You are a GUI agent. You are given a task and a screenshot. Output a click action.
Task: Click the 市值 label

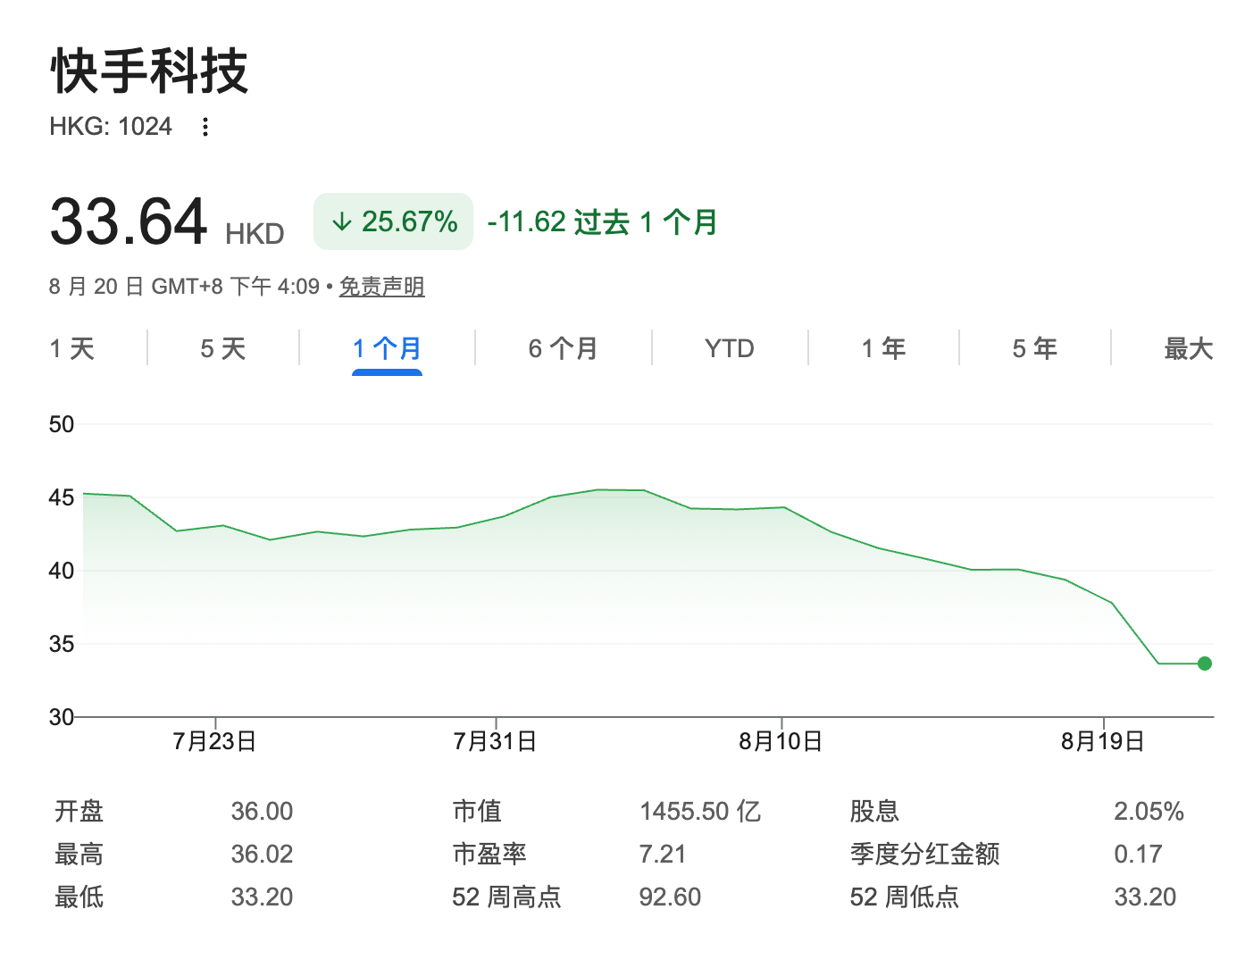coord(477,811)
